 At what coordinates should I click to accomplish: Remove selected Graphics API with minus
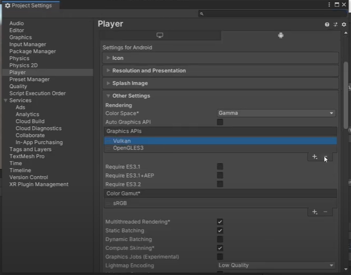(x=326, y=157)
